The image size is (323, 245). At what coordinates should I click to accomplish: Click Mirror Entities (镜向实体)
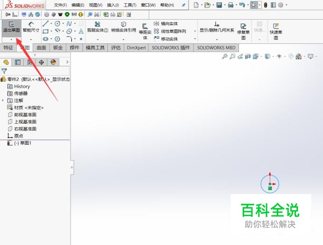point(166,24)
